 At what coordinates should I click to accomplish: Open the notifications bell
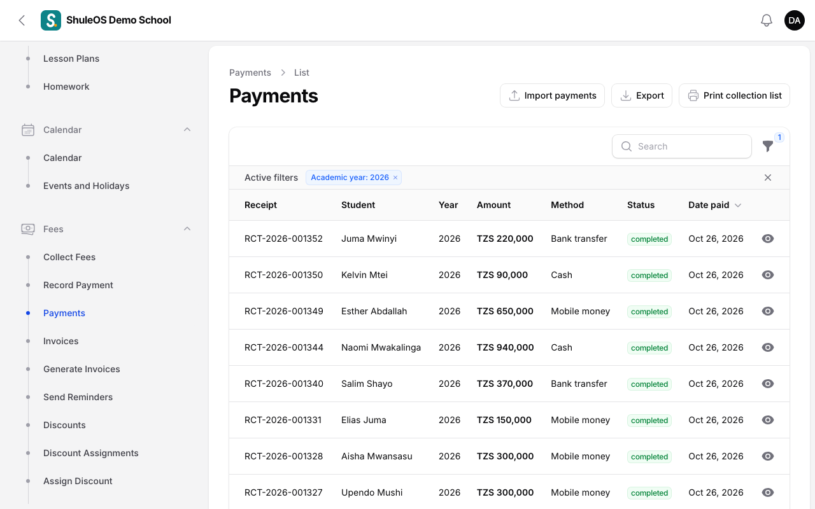coord(767,20)
